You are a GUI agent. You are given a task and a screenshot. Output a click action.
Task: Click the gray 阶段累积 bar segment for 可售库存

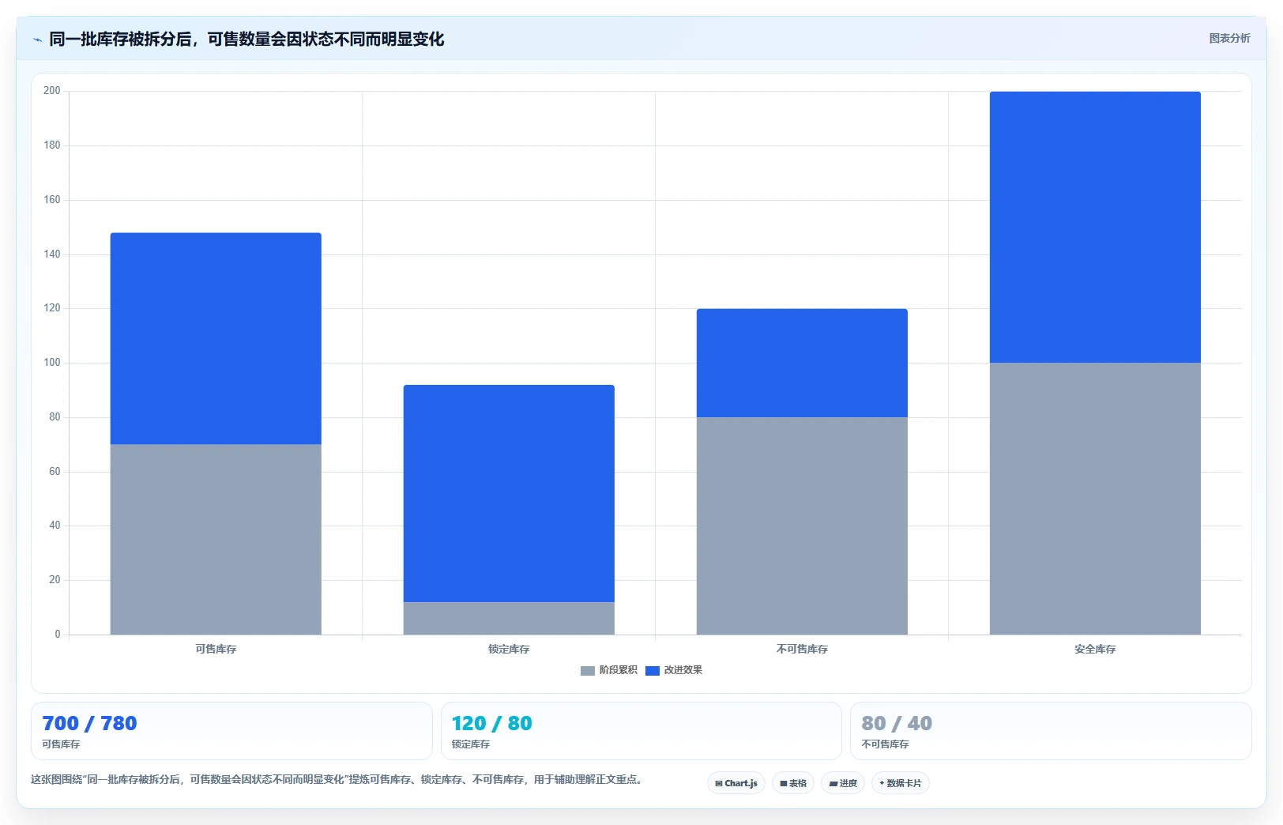pos(216,539)
